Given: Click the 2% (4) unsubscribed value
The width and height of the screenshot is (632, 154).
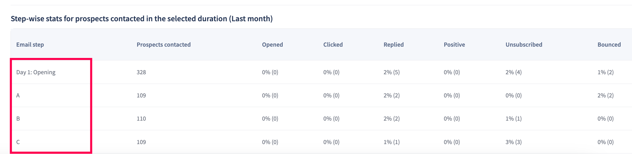Looking at the screenshot, I should [x=513, y=72].
